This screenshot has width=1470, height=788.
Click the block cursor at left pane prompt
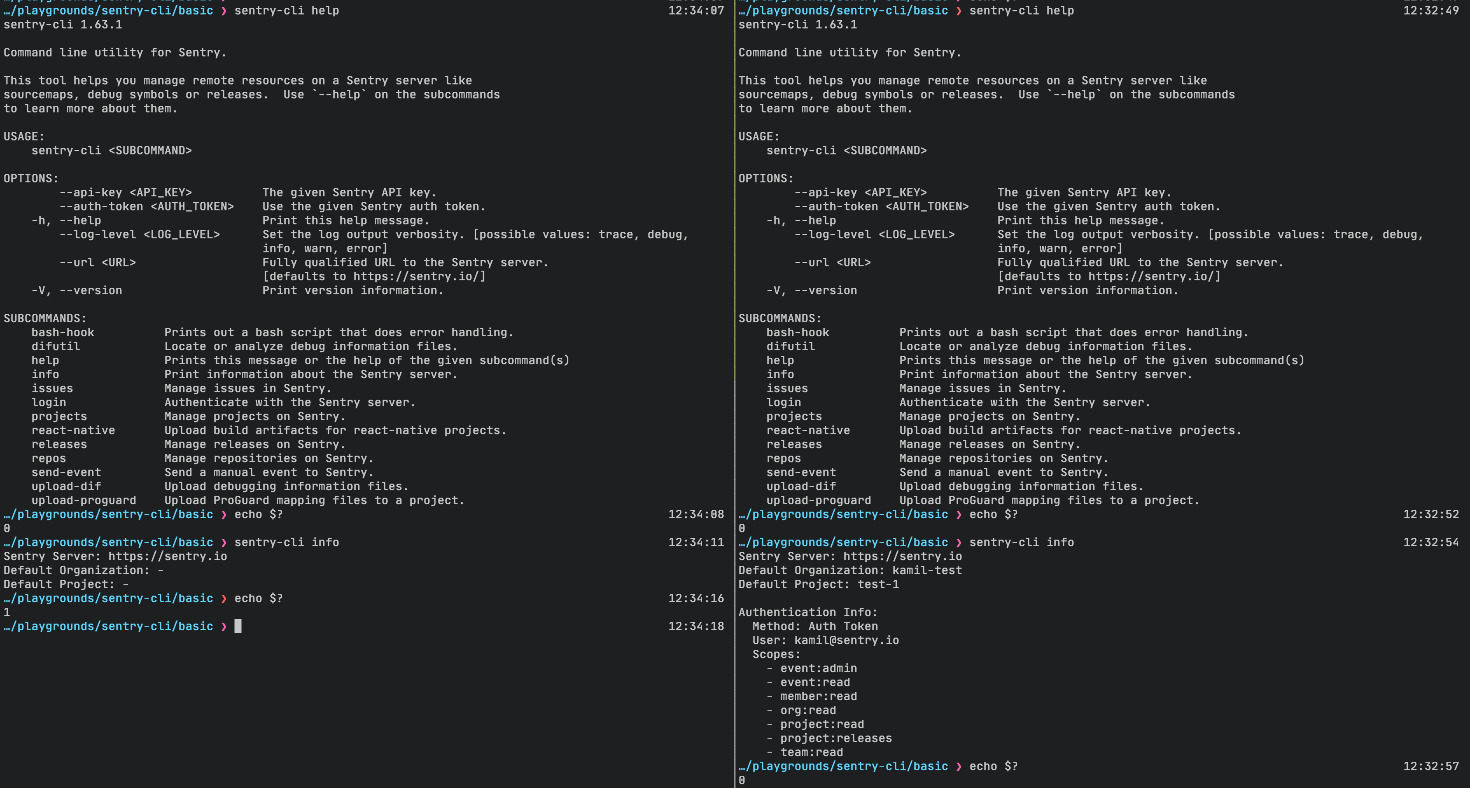coord(238,626)
